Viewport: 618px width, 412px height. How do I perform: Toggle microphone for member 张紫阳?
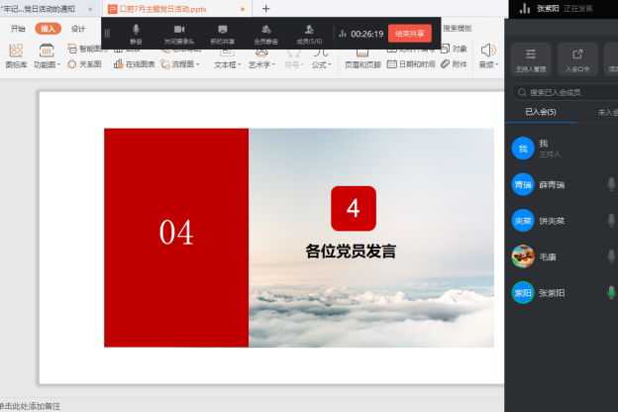611,292
